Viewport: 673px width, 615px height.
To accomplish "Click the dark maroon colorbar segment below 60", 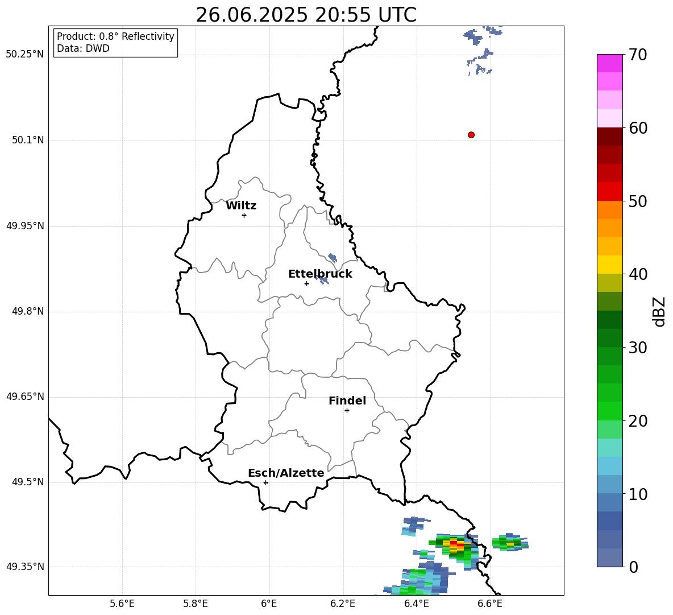I will pyautogui.click(x=609, y=137).
